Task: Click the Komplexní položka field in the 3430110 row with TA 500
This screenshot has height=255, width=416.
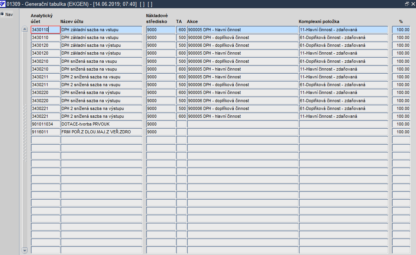Action: click(344, 37)
